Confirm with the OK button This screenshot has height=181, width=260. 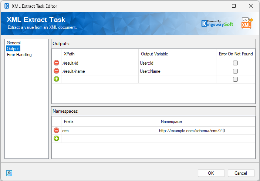(211, 173)
